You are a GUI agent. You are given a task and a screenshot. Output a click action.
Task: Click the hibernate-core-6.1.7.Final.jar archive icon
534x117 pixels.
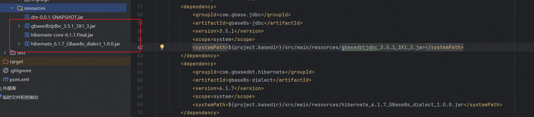click(x=27, y=35)
